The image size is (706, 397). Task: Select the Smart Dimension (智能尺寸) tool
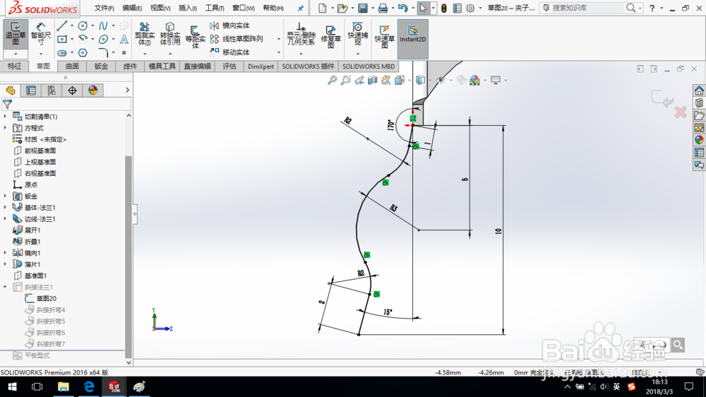40,35
